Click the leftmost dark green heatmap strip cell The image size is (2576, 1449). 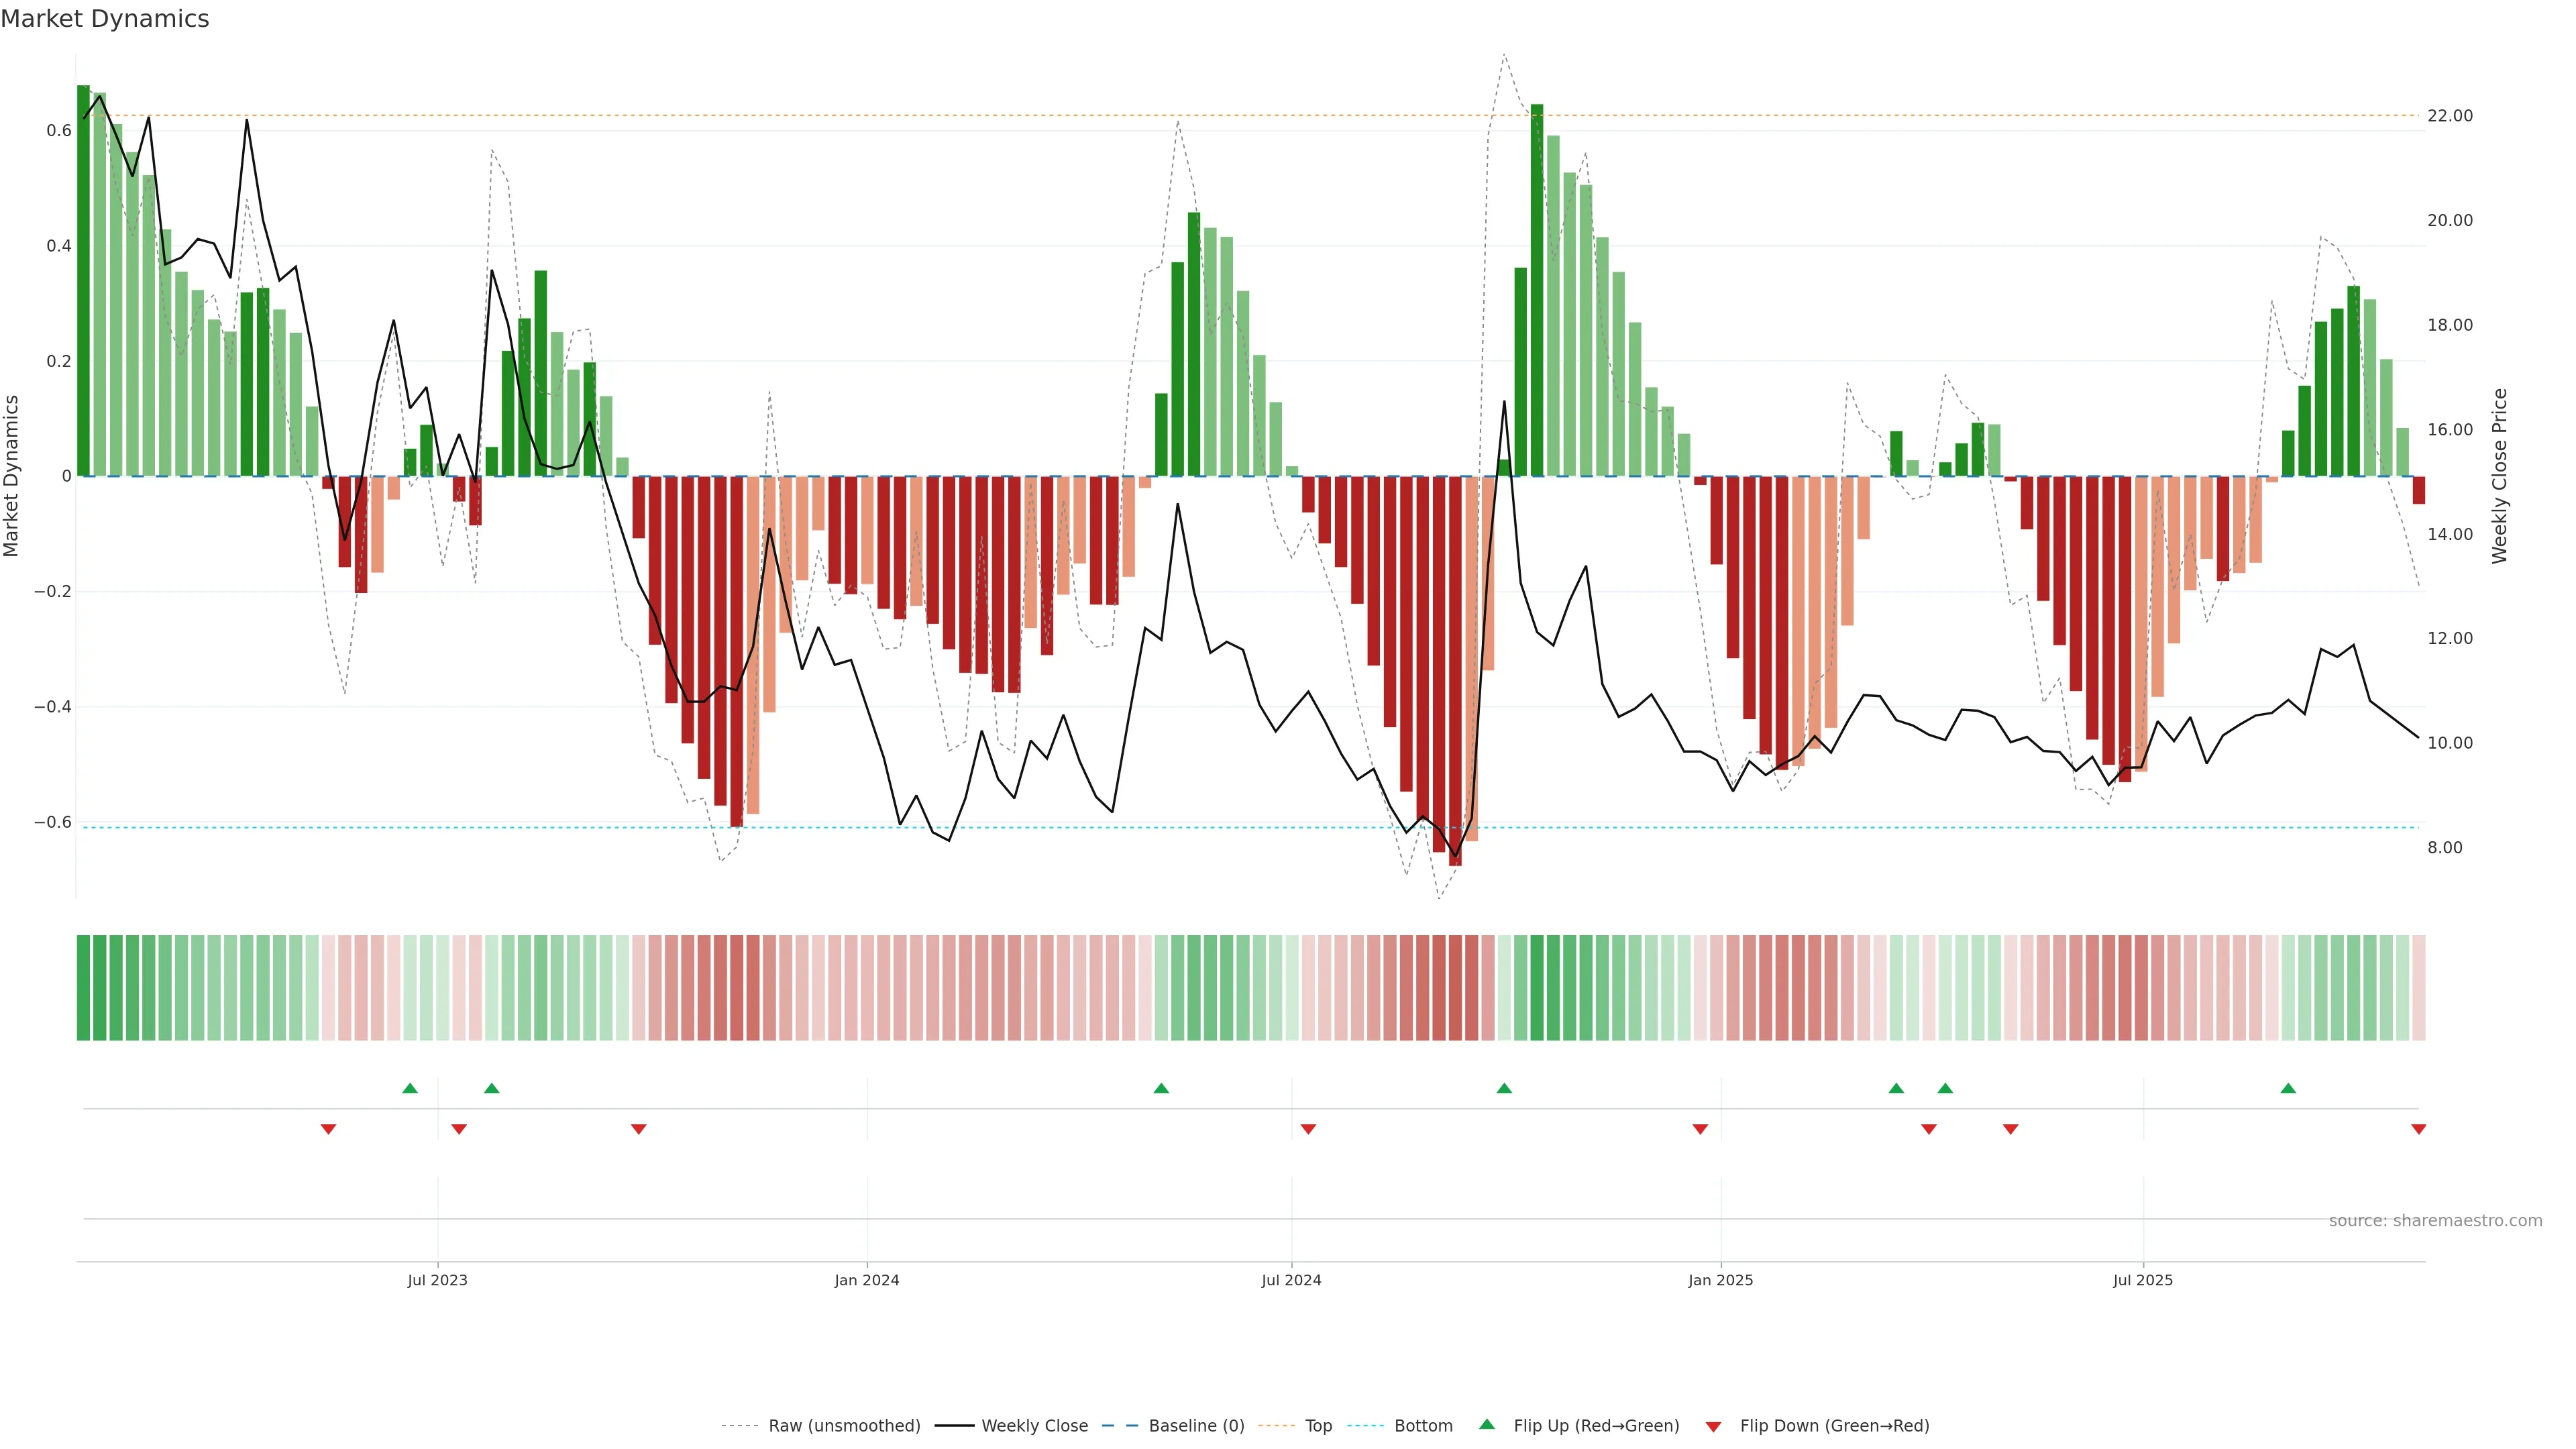coord(83,987)
